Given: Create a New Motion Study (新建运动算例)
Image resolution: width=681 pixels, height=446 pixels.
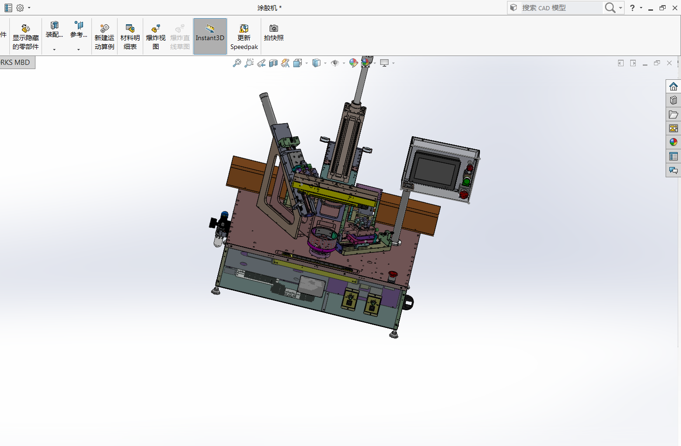Looking at the screenshot, I should pos(104,36).
